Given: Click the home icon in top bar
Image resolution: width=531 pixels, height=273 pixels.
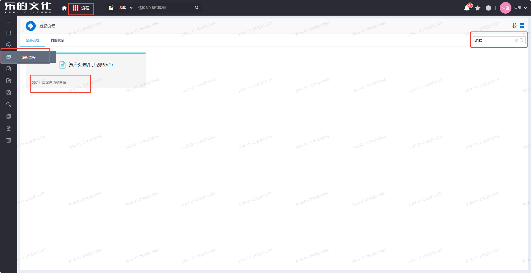Looking at the screenshot, I should (x=64, y=8).
